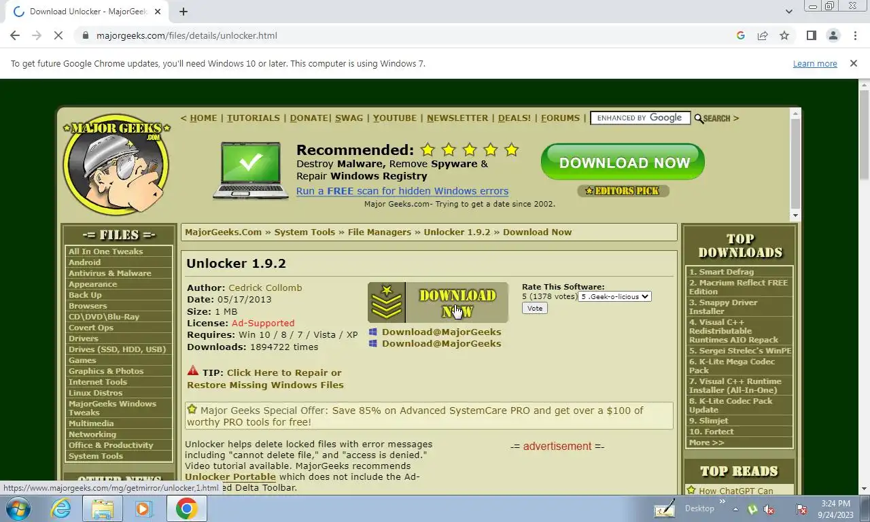Image resolution: width=870 pixels, height=522 pixels.
Task: Click the yellow DOWNLOAD NOW chevron button
Action: 438,302
